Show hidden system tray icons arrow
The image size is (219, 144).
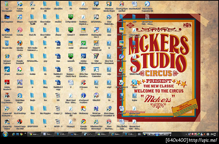point(186,134)
